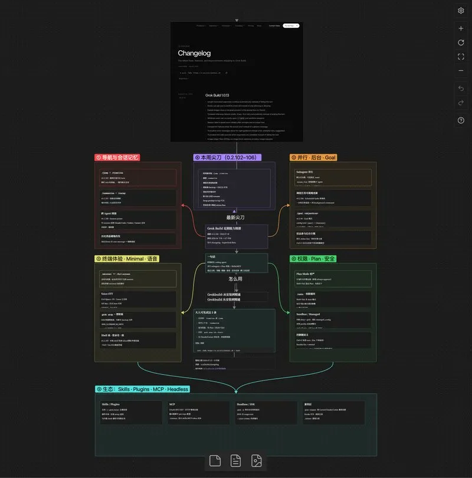Open the MCP card in the bottom group

[x=199, y=413]
